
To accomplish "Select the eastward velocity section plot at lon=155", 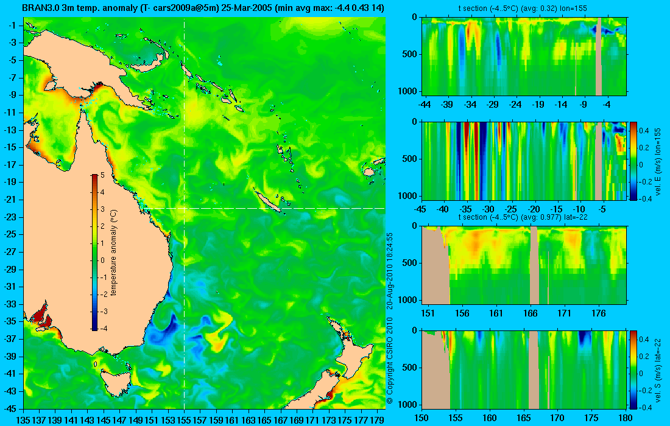I will [524, 161].
